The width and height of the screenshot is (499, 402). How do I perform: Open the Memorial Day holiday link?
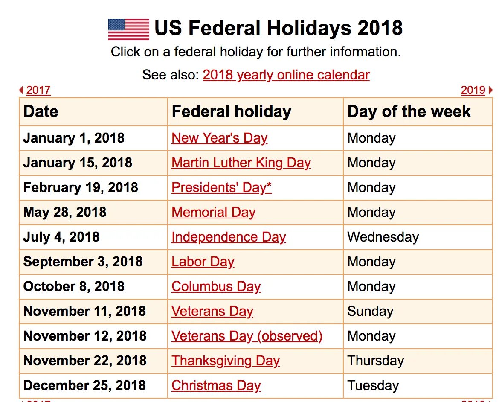point(213,212)
